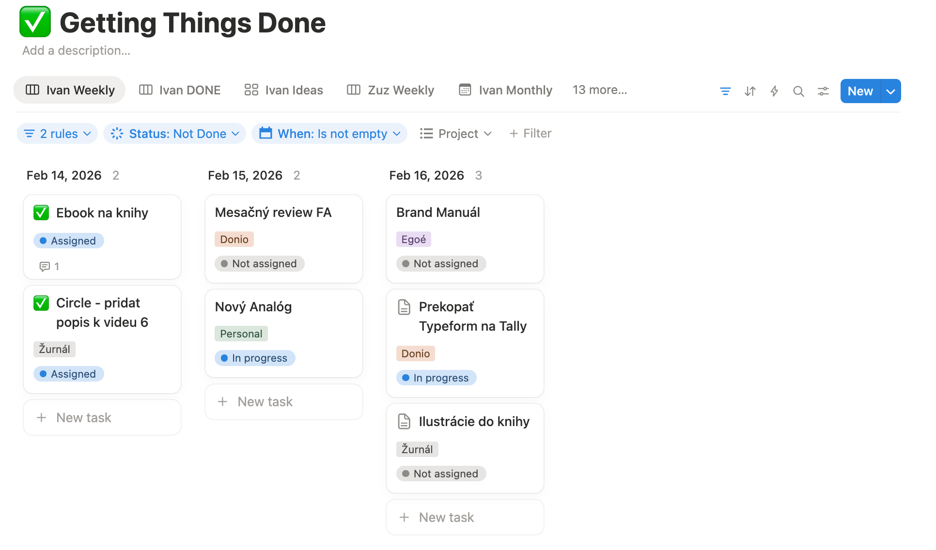
Task: Switch to the Ivan DONE tab
Action: tap(180, 90)
